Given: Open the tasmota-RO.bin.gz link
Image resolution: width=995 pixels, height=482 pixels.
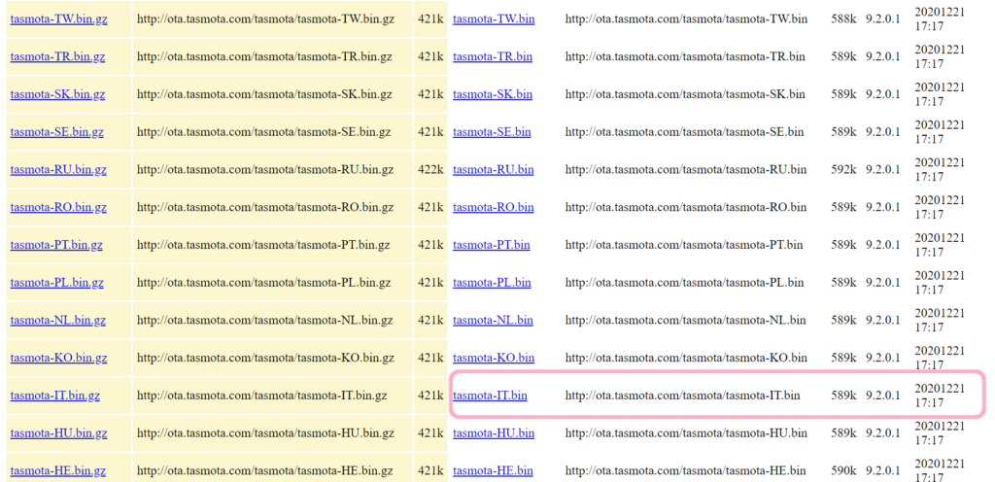Looking at the screenshot, I should coord(58,207).
